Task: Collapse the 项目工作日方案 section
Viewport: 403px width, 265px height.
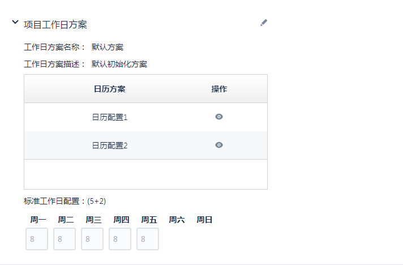Action: point(15,23)
